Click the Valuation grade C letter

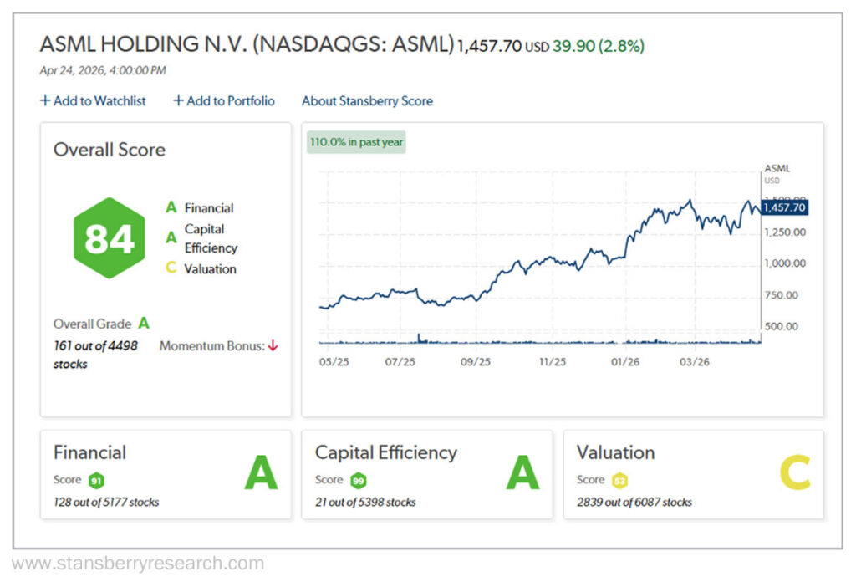click(x=793, y=472)
